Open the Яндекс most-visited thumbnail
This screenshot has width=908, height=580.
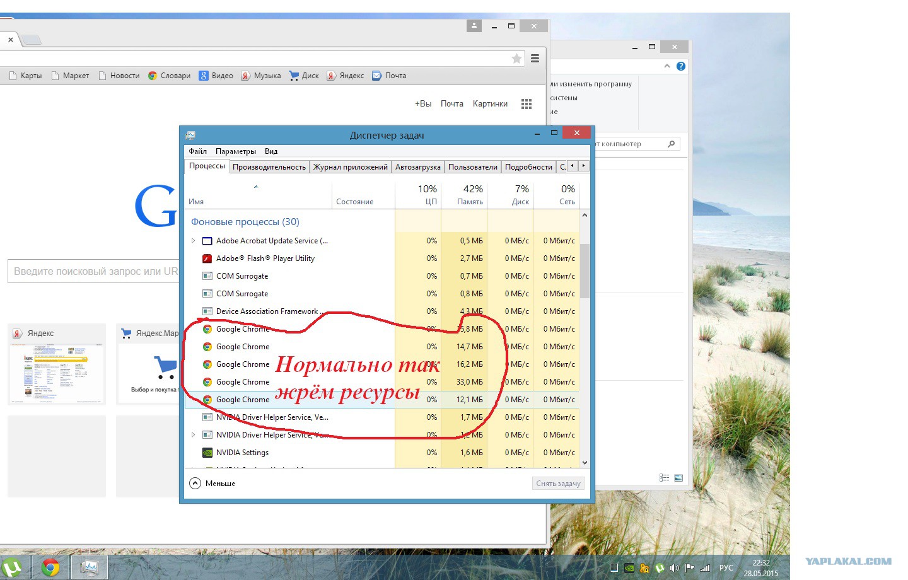57,364
